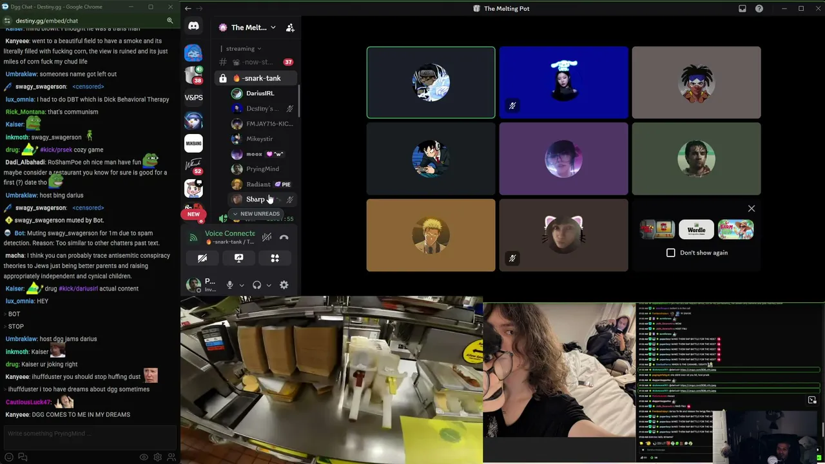Open Discord help icon
This screenshot has height=464, width=825.
coord(759,8)
